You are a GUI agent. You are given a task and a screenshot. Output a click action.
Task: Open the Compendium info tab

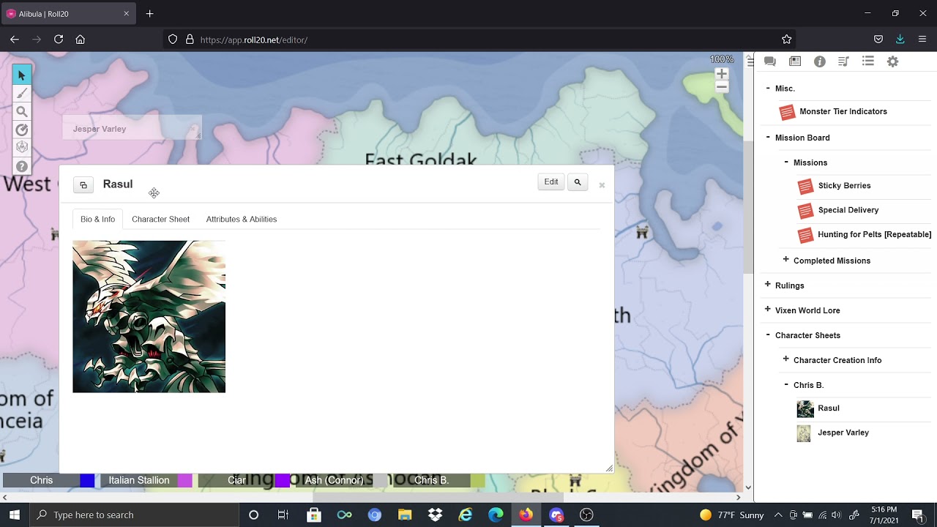tap(820, 61)
